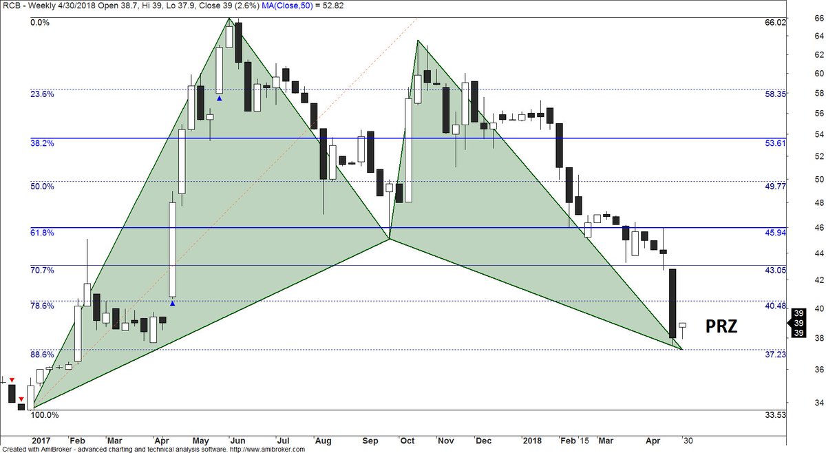Screen dimensions: 826x453
Task: Click the 0.0% Fibonacci label
Action: pos(40,23)
